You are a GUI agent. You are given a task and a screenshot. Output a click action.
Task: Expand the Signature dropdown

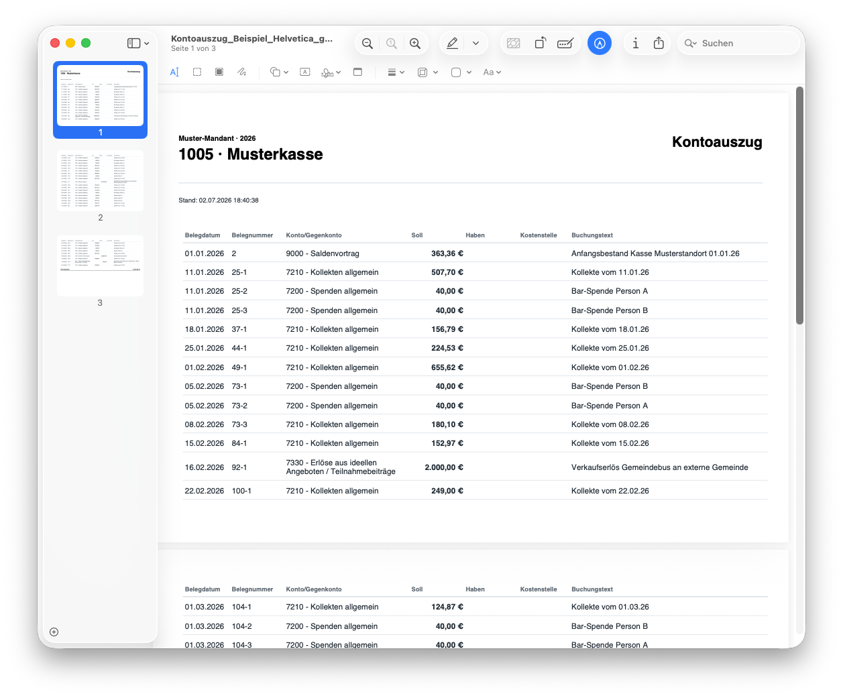pos(331,72)
